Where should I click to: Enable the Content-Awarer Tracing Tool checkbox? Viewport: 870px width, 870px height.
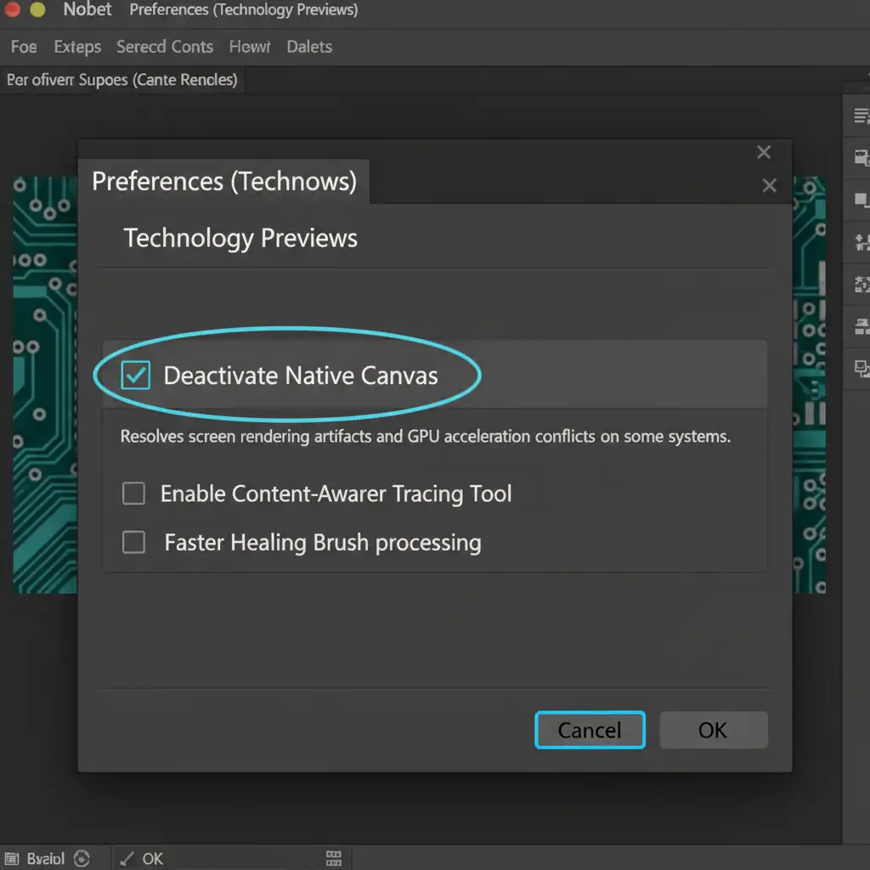[x=133, y=494]
